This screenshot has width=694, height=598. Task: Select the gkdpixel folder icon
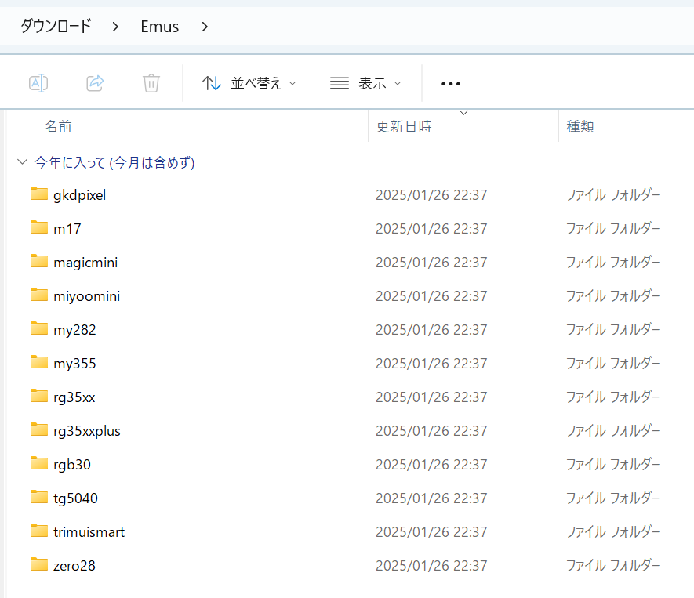pyautogui.click(x=39, y=194)
